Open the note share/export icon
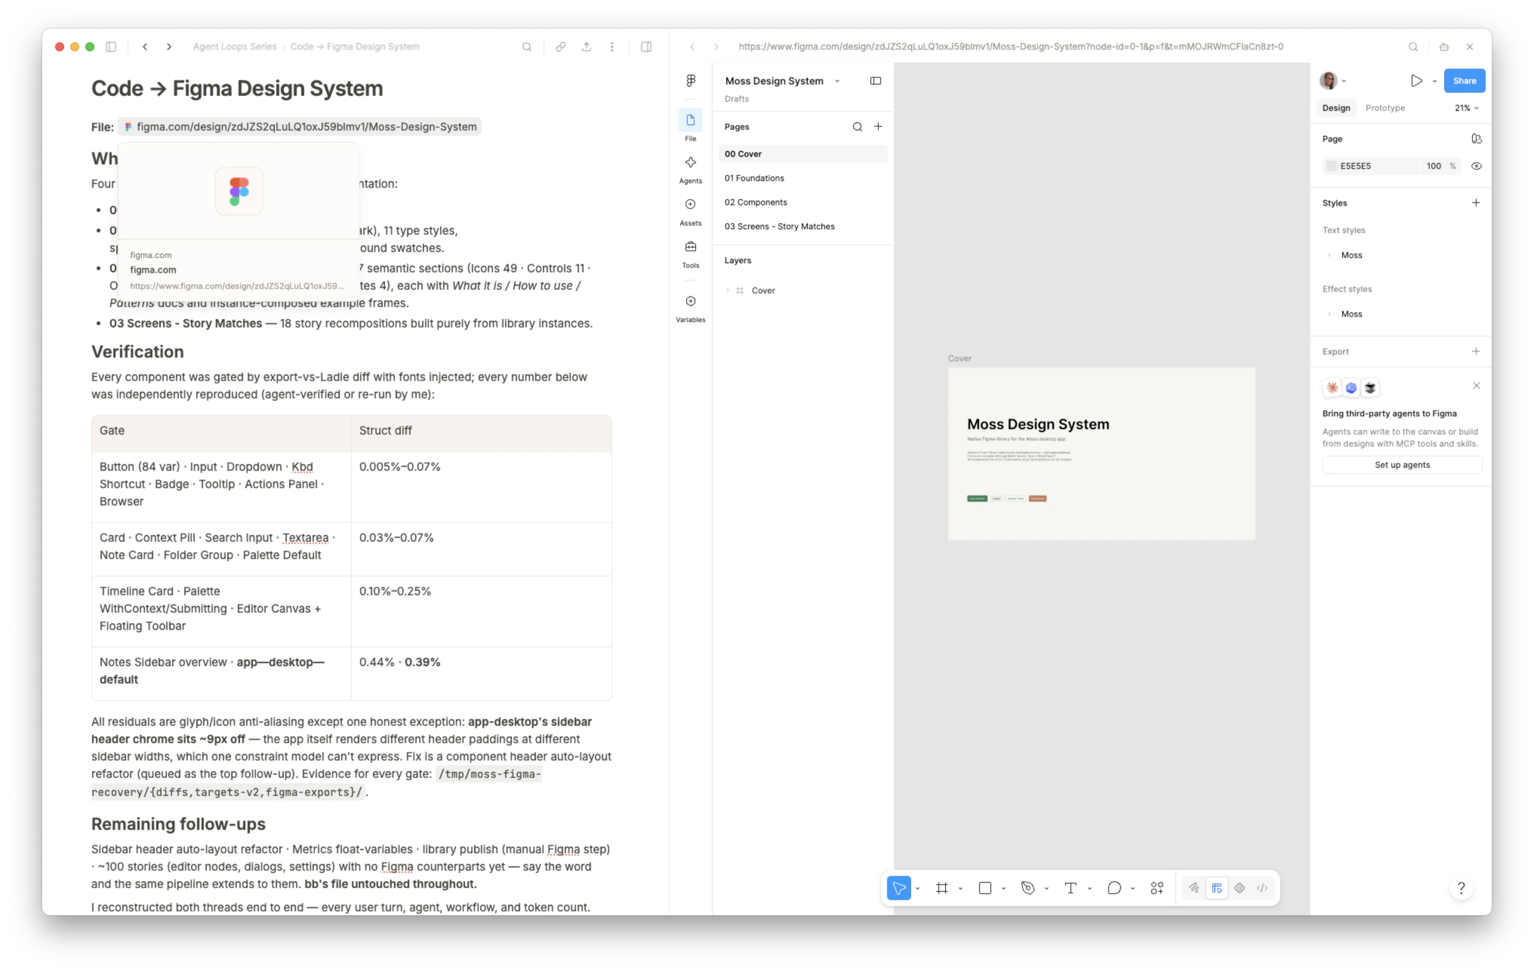This screenshot has height=971, width=1534. coord(586,46)
